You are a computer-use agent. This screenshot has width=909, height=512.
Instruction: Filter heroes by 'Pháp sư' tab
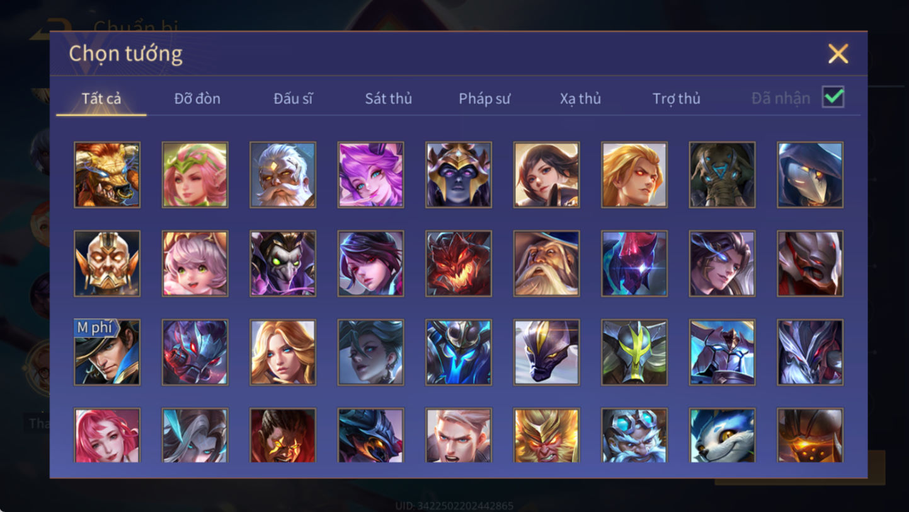[x=484, y=98]
